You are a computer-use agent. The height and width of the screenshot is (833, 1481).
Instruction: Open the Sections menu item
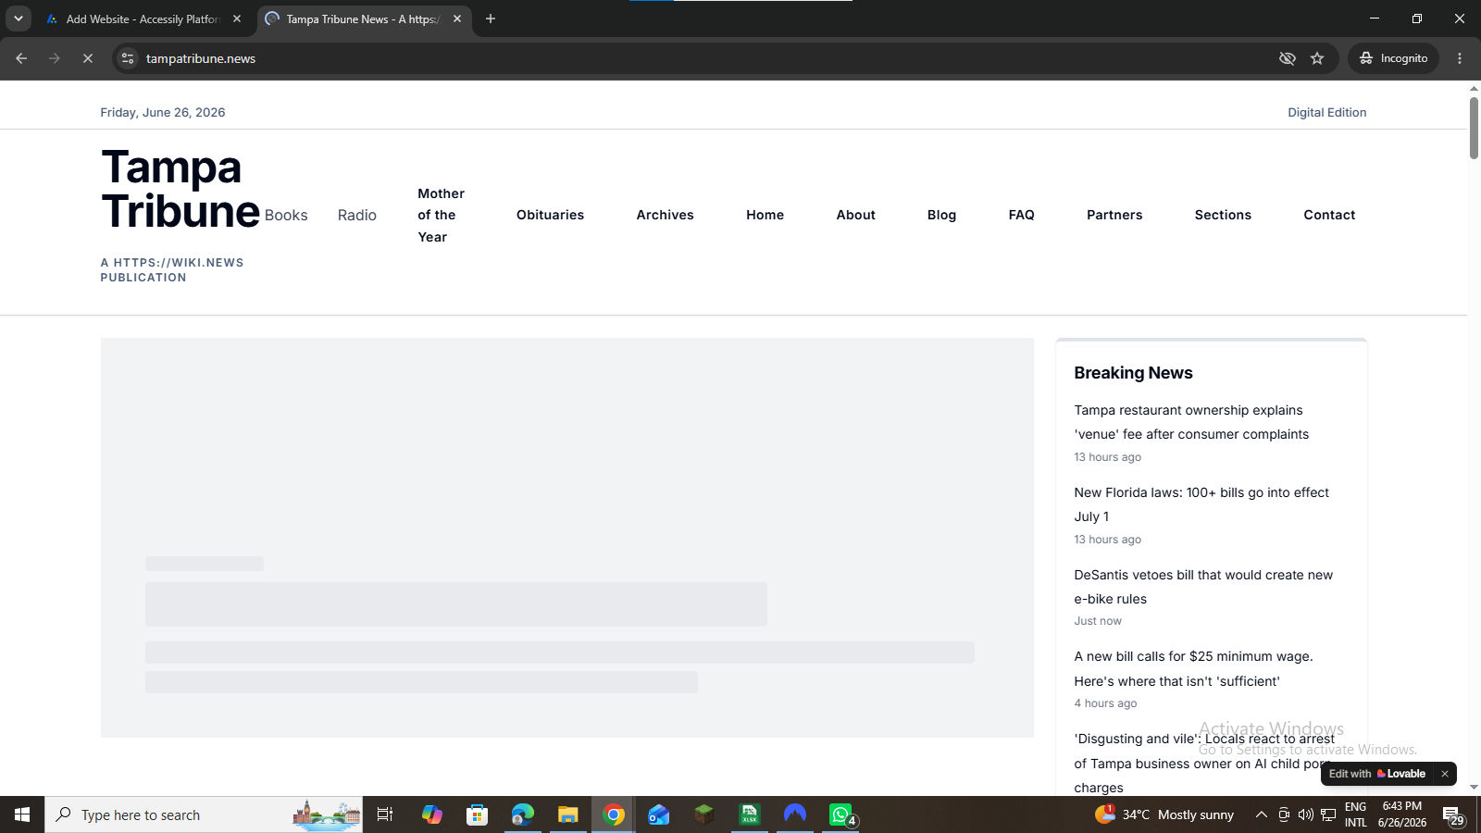coord(1223,215)
